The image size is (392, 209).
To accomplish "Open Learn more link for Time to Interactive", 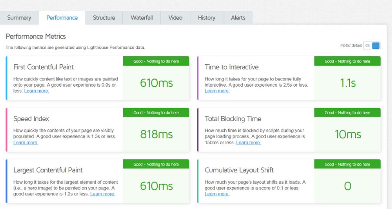I will pos(217,91).
